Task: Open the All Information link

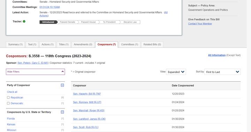Action: (x=217, y=55)
